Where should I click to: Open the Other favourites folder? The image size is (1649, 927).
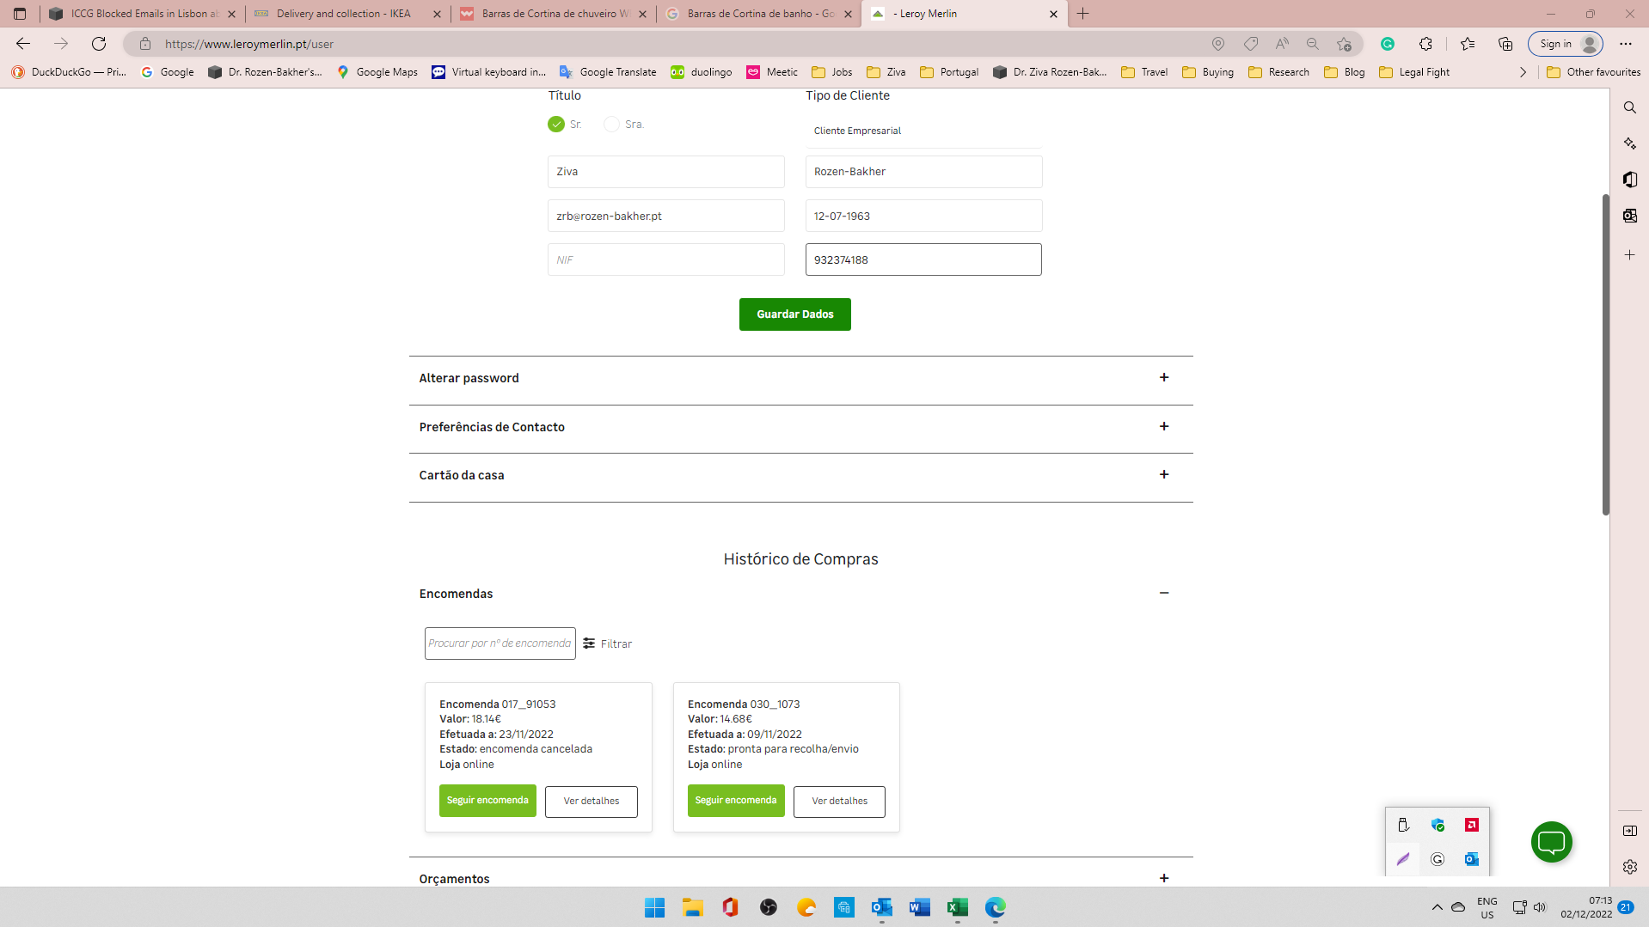click(1593, 72)
